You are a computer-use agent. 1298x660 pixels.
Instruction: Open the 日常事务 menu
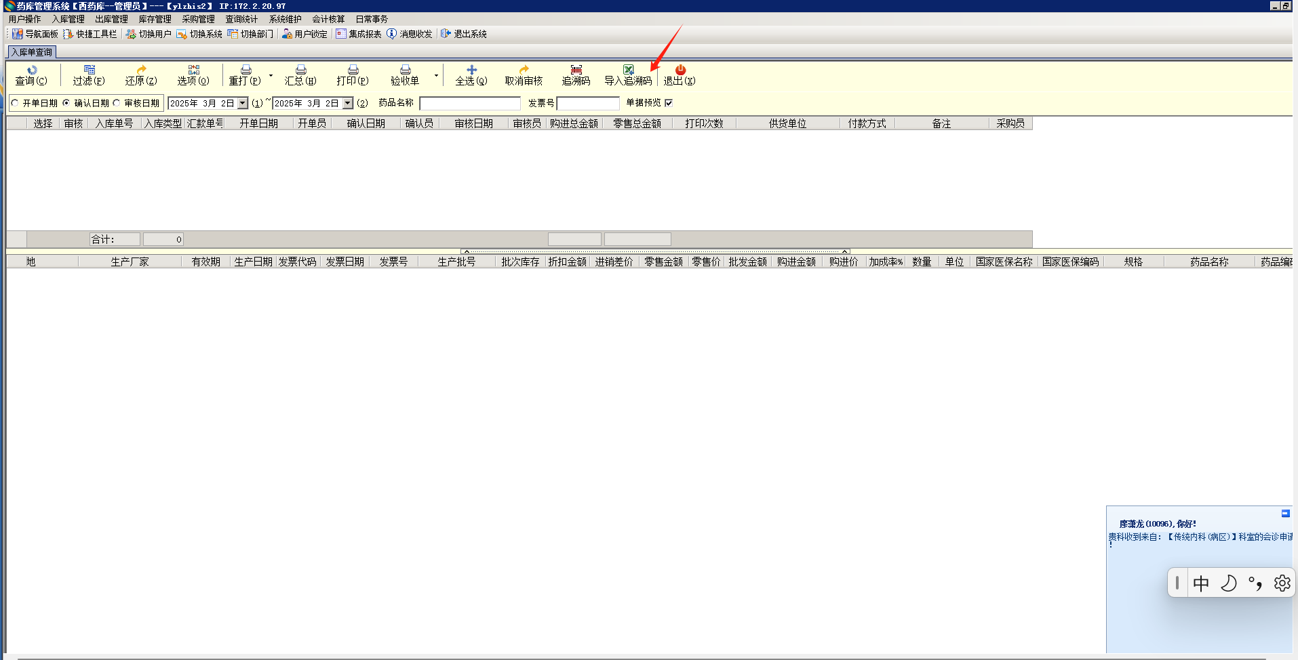coord(372,19)
